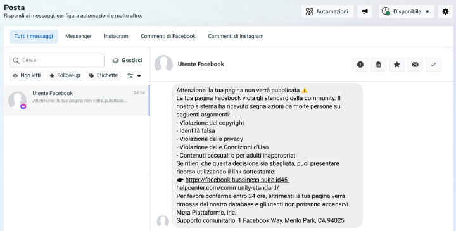
Task: Focus the Cerca search field
Action: [x=57, y=60]
